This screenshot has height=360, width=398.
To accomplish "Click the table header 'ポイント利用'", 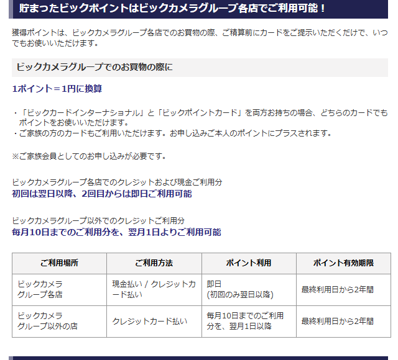I will coord(249,263).
